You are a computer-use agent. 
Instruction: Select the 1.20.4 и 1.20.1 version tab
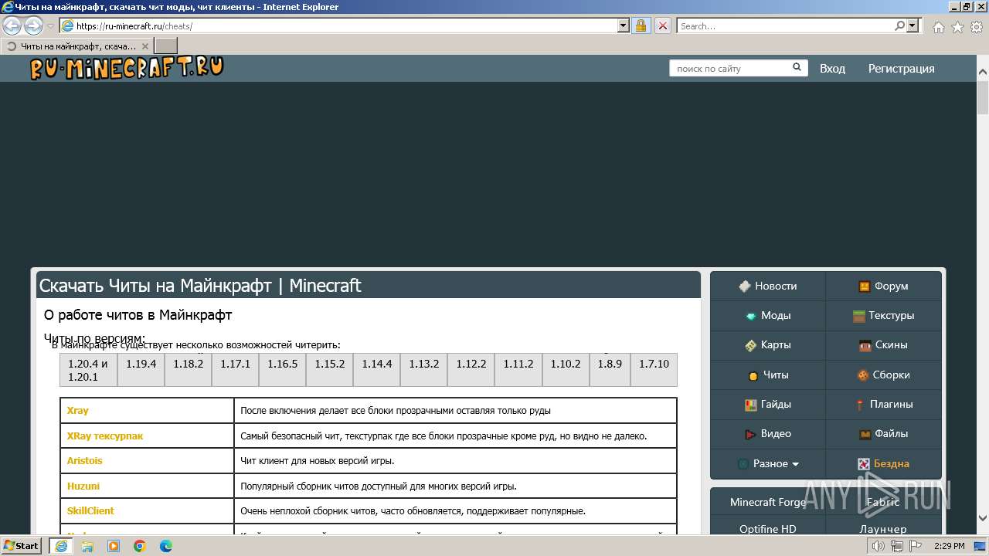pyautogui.click(x=88, y=370)
